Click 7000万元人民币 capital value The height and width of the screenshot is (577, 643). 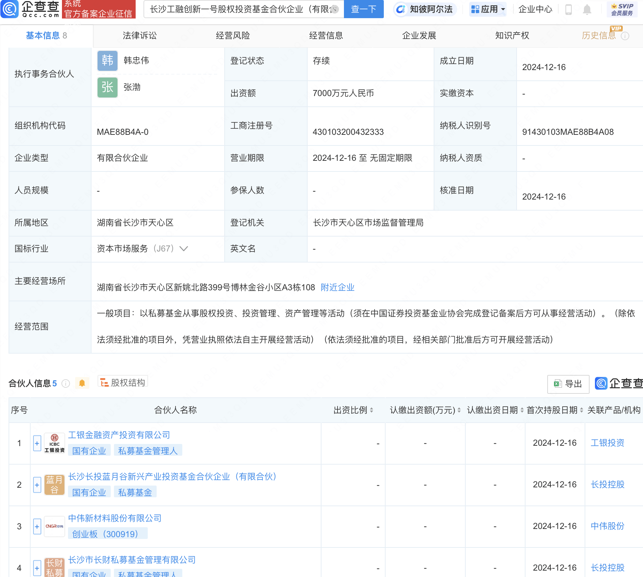click(x=343, y=93)
